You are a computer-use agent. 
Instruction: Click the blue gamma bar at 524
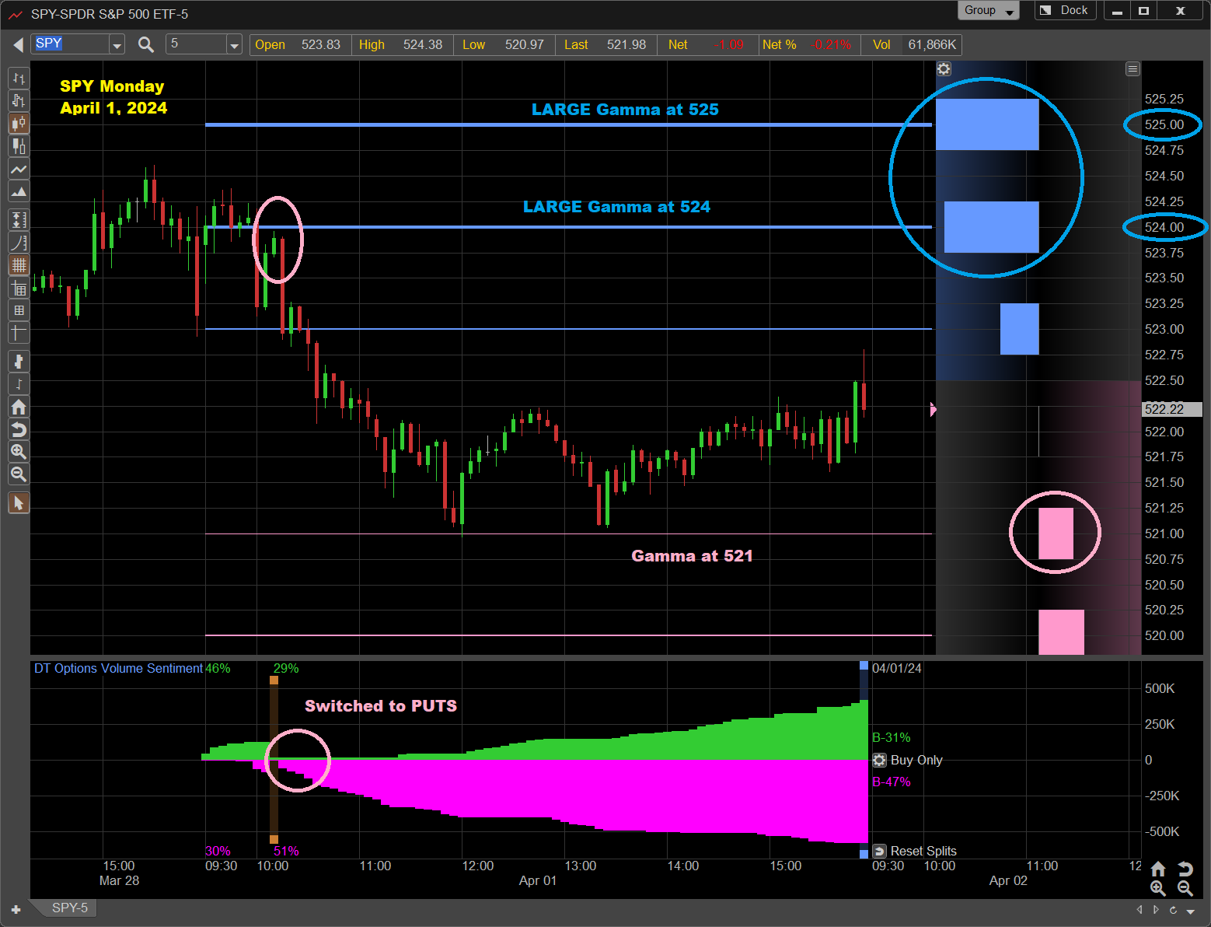click(x=991, y=227)
